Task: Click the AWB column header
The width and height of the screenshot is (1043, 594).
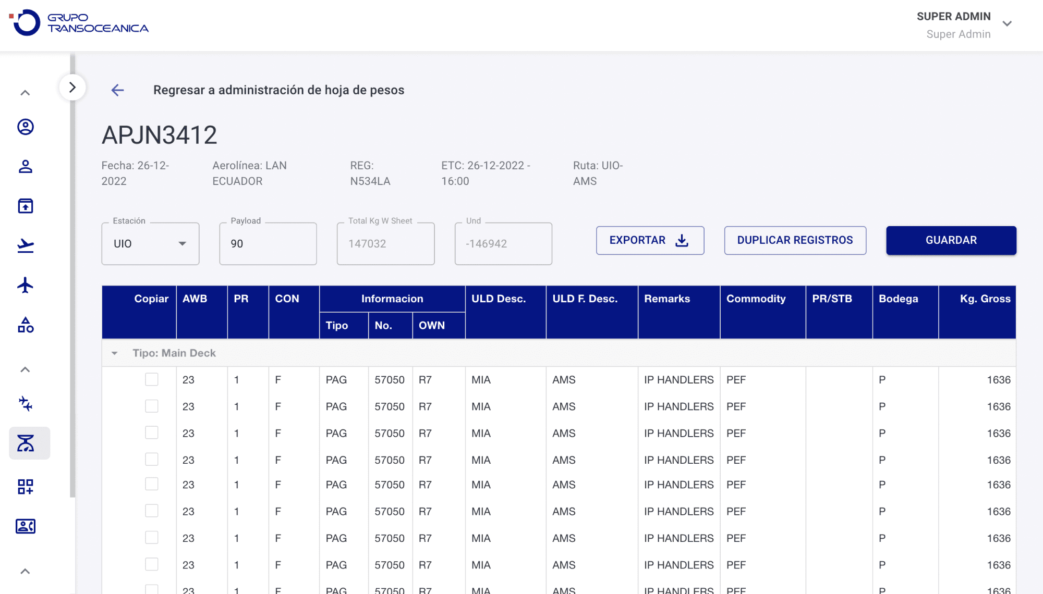Action: 202,312
